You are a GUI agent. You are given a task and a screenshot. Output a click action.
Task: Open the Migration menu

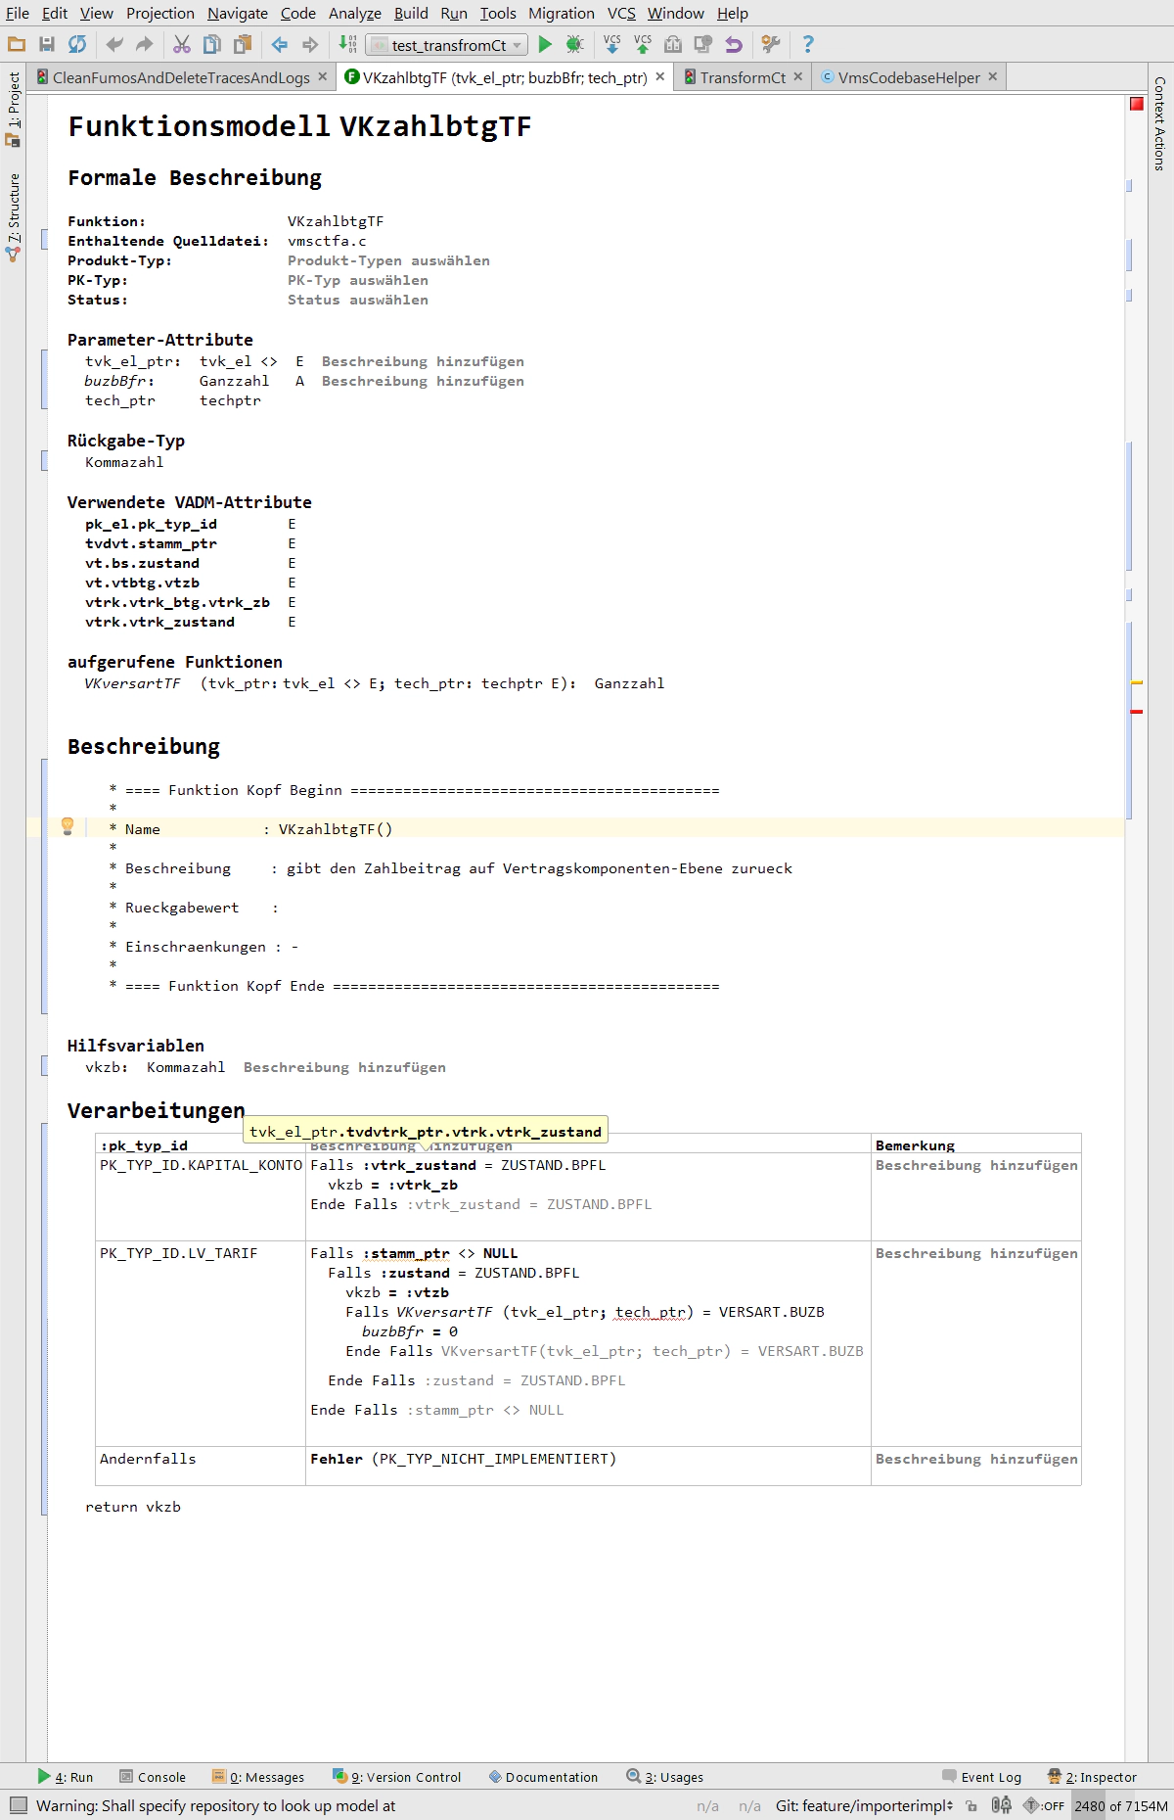tap(562, 13)
